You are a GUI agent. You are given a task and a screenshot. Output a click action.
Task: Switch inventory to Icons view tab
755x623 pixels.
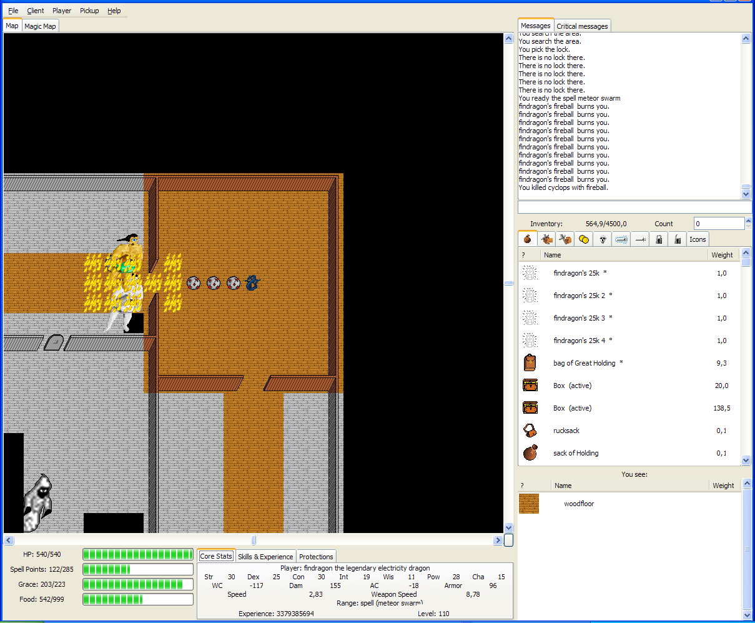click(x=698, y=239)
